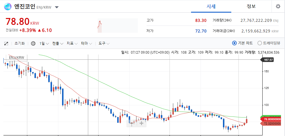This screenshot has height=136, width=285.
Task: Click the 거래량(24H) label
Action: point(222,20)
